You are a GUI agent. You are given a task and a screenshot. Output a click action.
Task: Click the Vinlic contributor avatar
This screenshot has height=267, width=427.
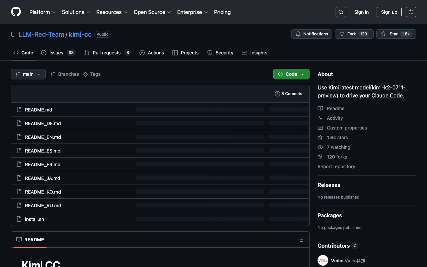323,260
